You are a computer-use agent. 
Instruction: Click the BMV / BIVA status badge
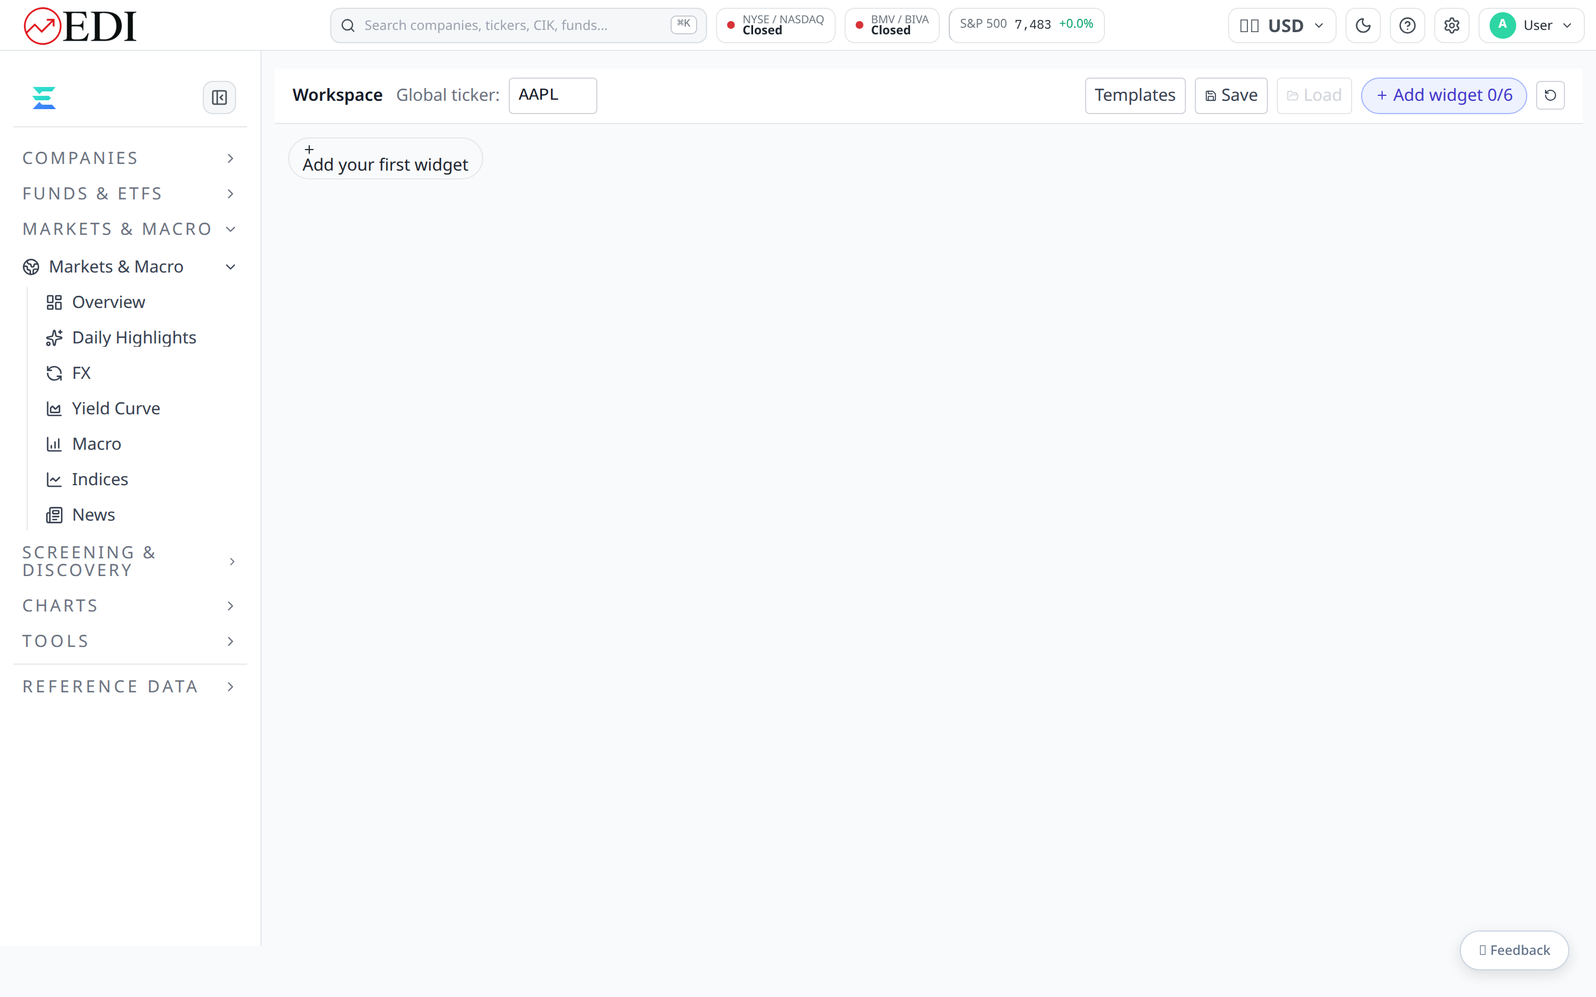(892, 25)
